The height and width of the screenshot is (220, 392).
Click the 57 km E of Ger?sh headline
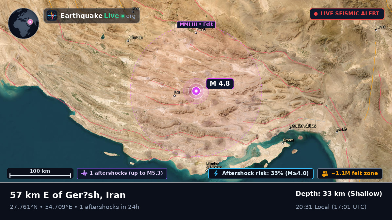pos(68,195)
